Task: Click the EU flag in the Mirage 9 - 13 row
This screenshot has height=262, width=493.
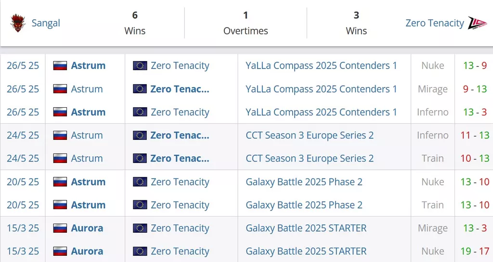Action: click(140, 89)
